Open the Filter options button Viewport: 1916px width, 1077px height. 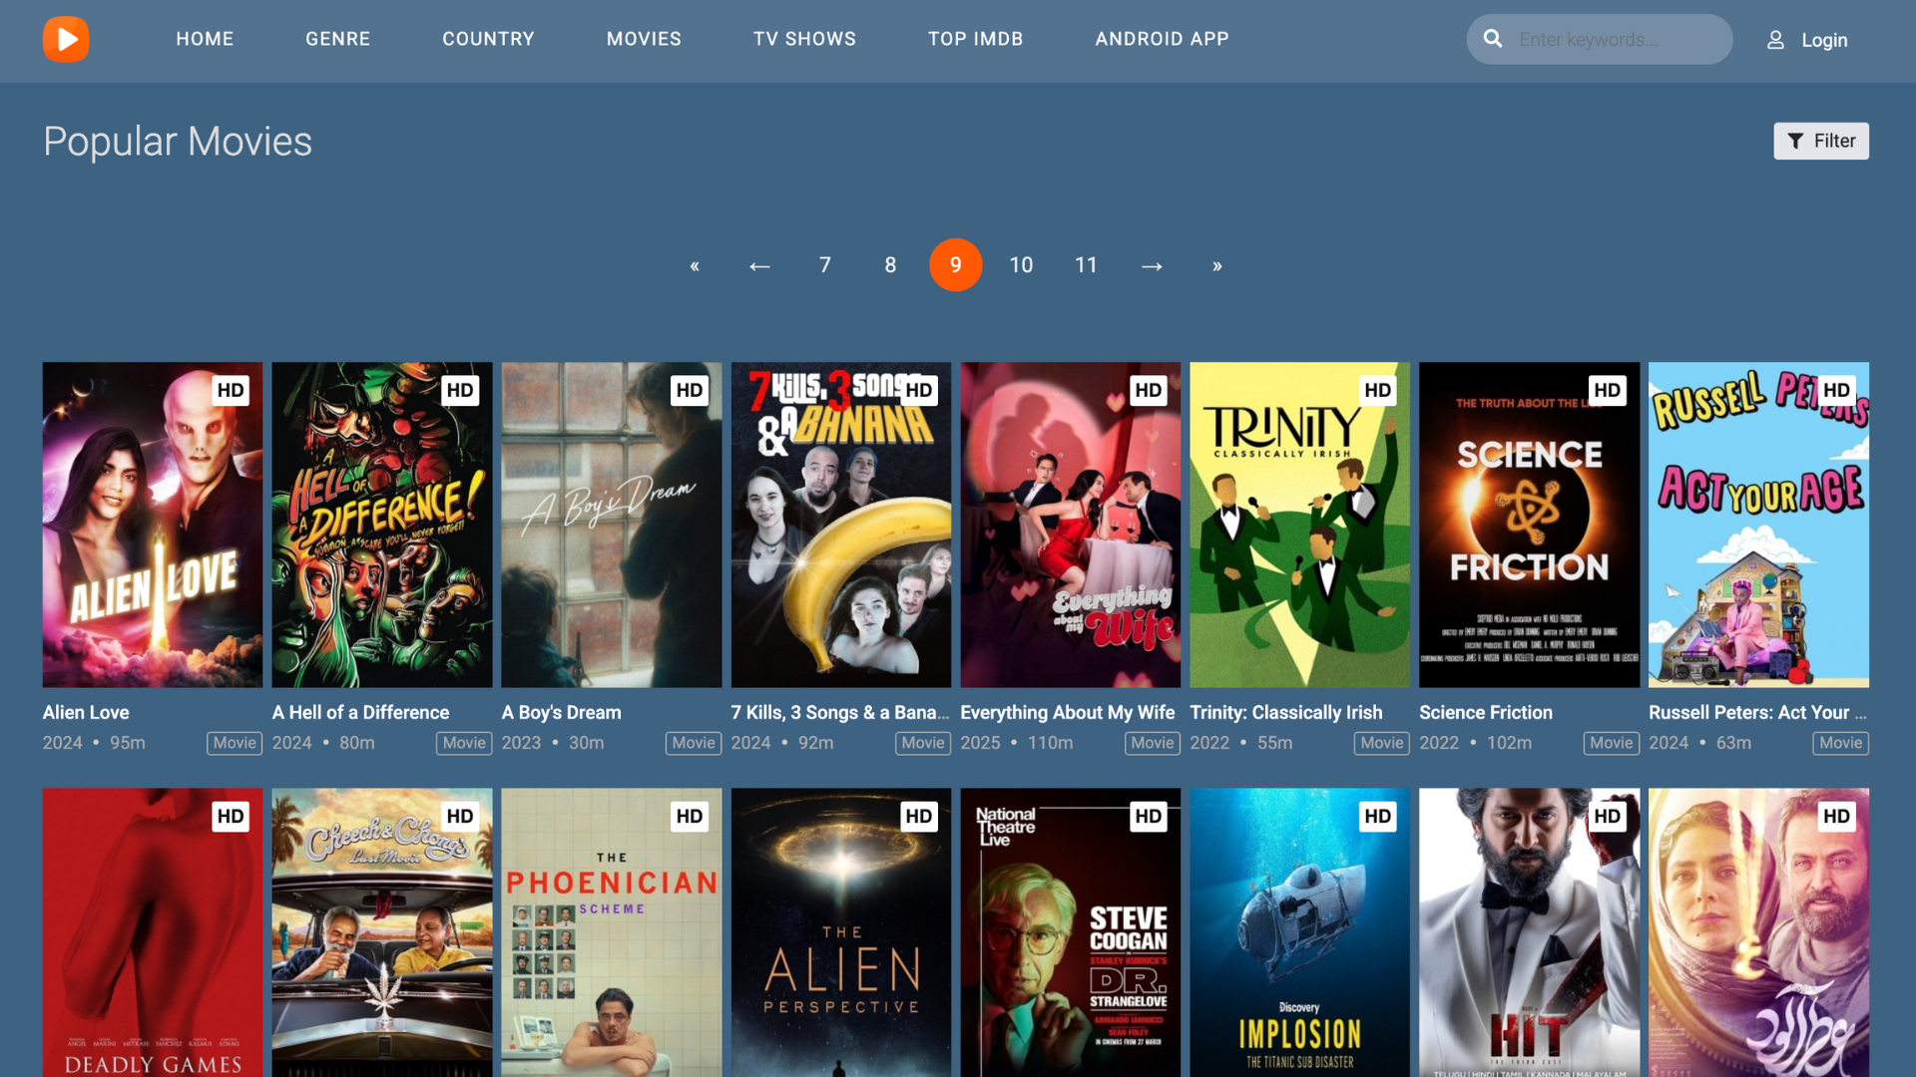click(x=1820, y=141)
